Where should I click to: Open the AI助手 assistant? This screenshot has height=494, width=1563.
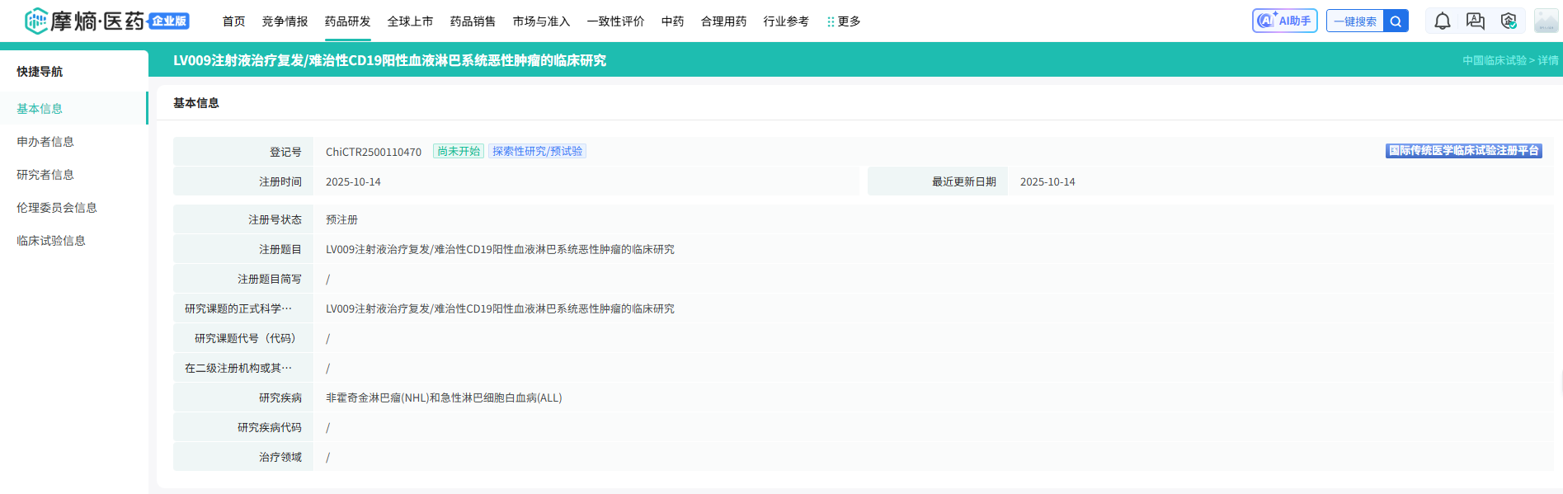1284,21
